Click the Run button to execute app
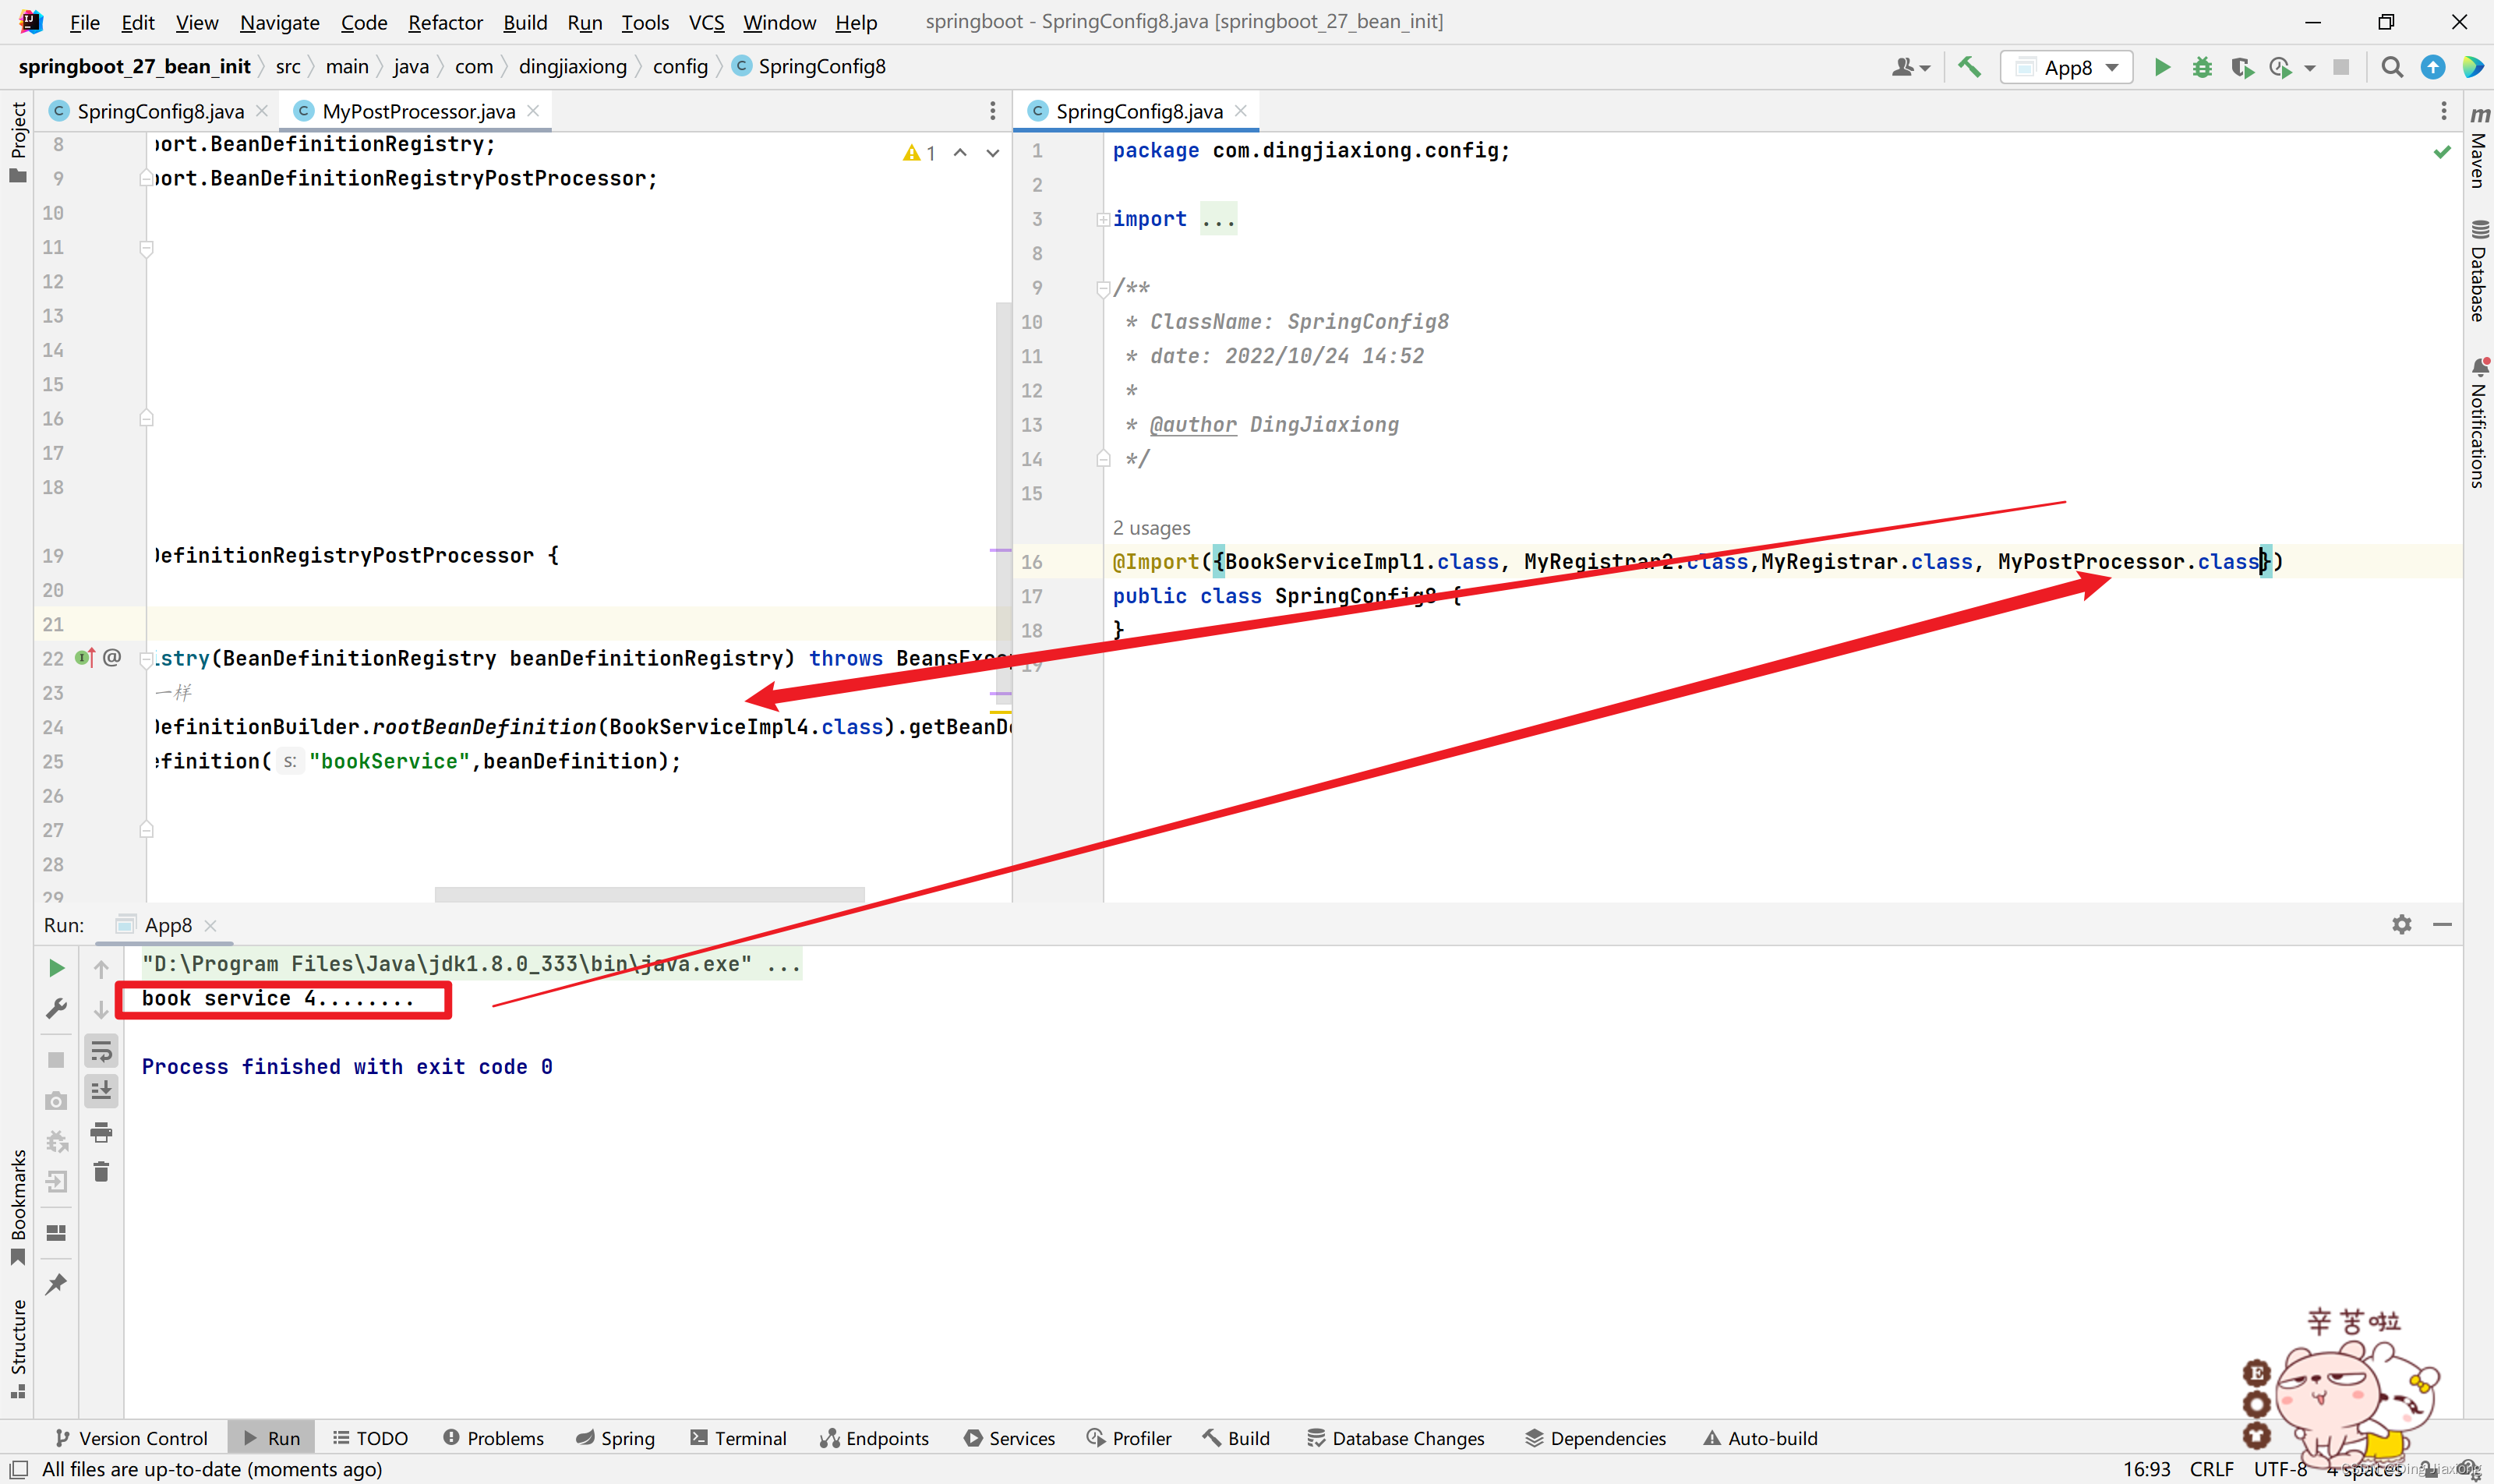The width and height of the screenshot is (2494, 1484). (2164, 65)
